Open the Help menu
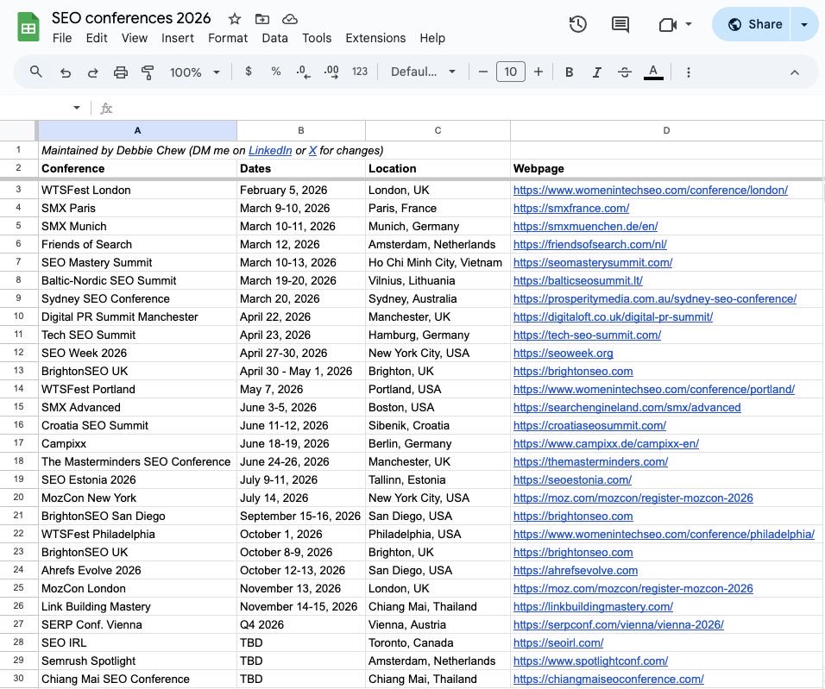Screen dimensions: 825x689 tap(432, 38)
